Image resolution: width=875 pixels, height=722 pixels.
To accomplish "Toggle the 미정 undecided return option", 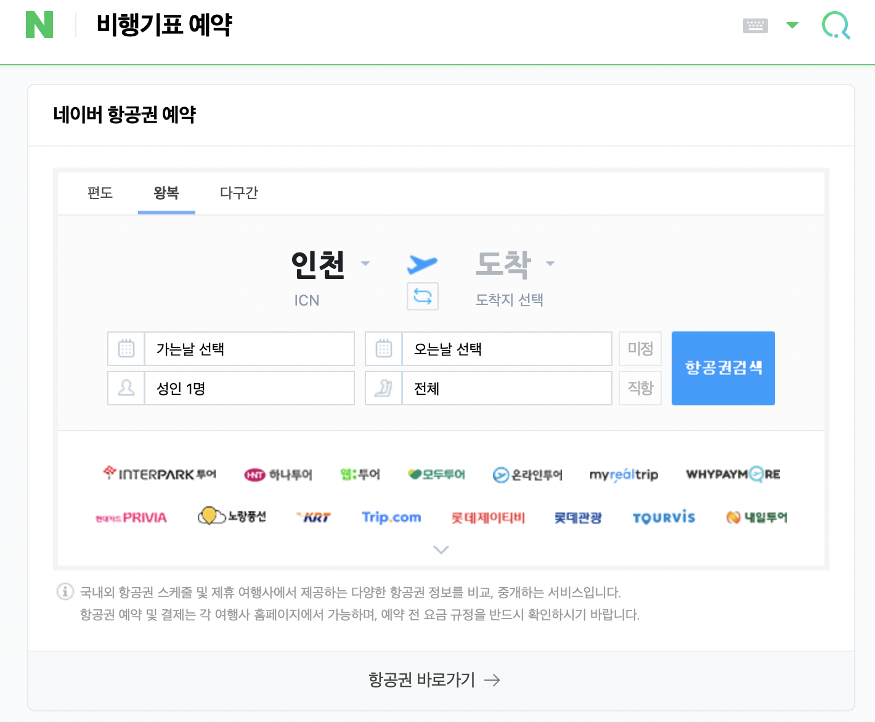I will click(640, 349).
